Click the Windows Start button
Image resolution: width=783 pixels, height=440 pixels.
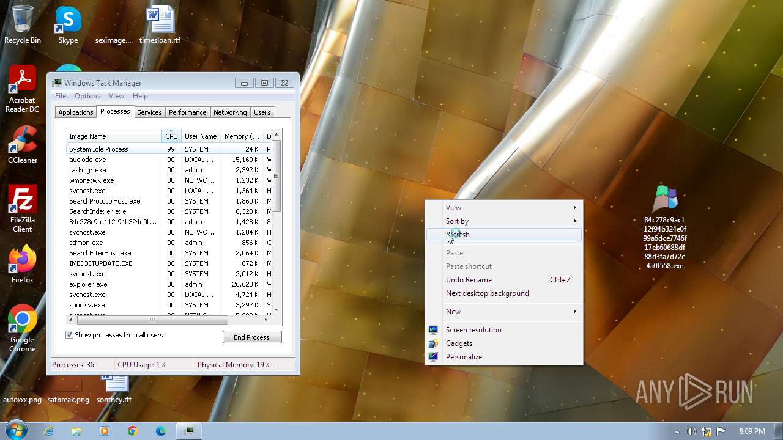[x=16, y=430]
